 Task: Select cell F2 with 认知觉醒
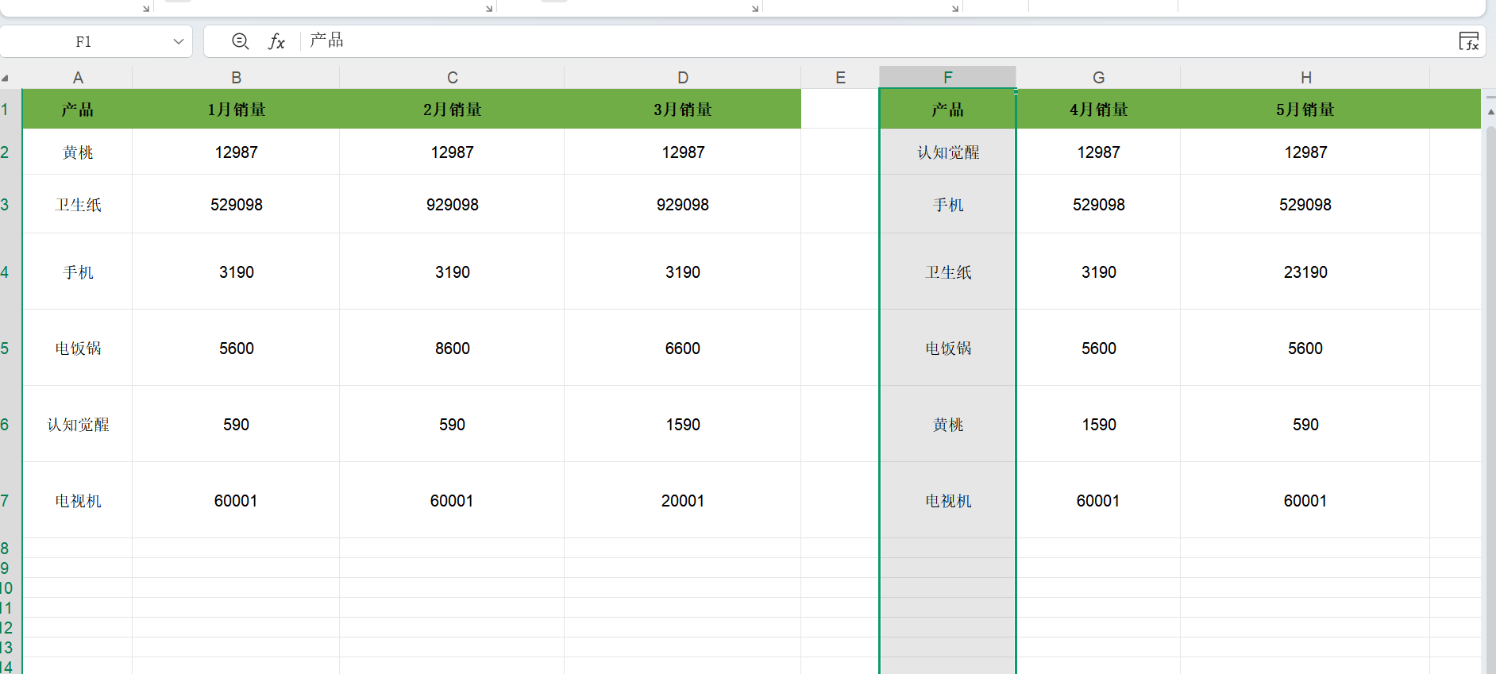tap(947, 152)
